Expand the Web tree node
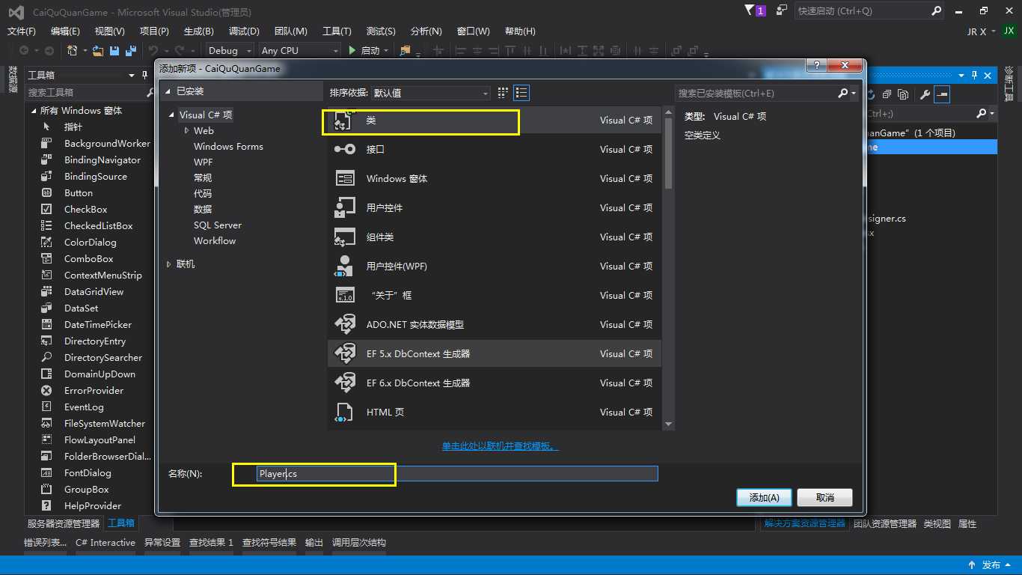Viewport: 1022px width, 575px height. pyautogui.click(x=187, y=130)
